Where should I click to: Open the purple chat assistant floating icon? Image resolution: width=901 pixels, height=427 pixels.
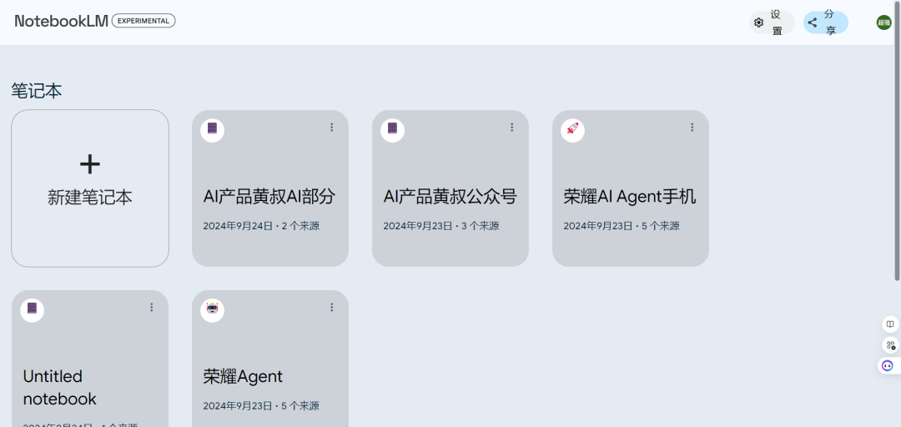888,365
